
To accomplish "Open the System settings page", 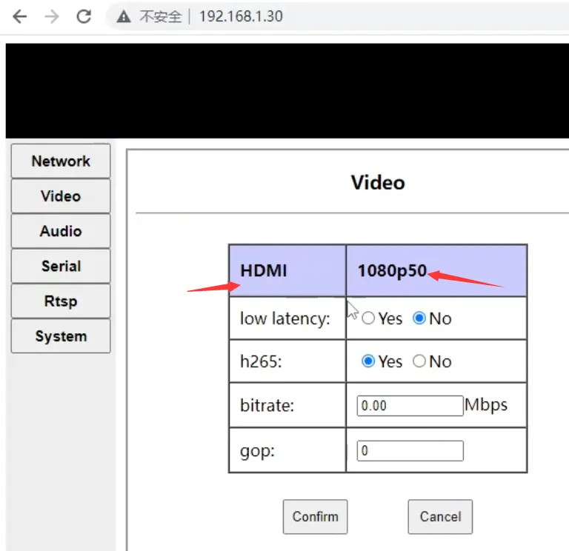I will click(x=61, y=336).
